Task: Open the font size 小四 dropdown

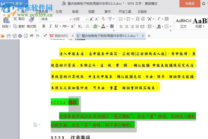Action: click(86, 19)
